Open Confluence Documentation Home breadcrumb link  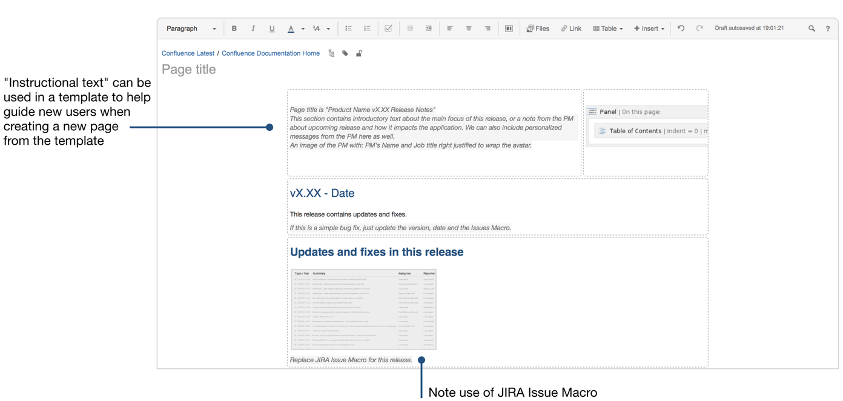(270, 53)
